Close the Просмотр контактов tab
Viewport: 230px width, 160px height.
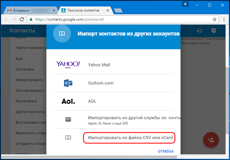point(108,10)
